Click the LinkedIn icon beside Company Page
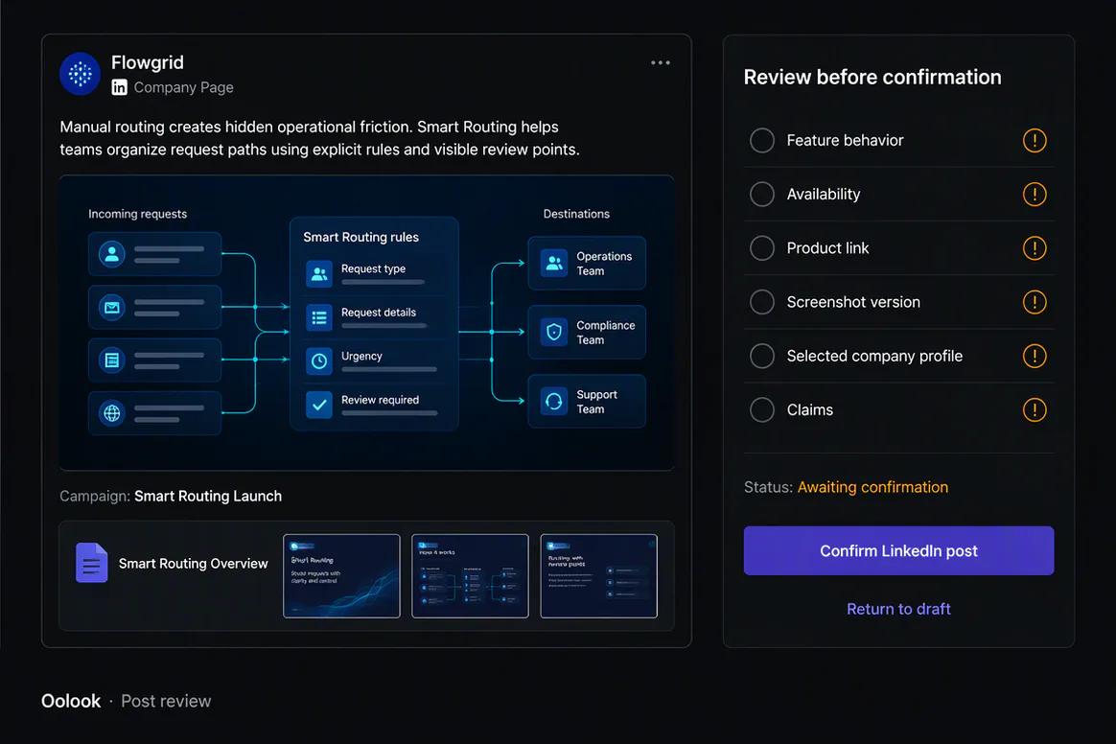The width and height of the screenshot is (1116, 744). click(x=120, y=87)
